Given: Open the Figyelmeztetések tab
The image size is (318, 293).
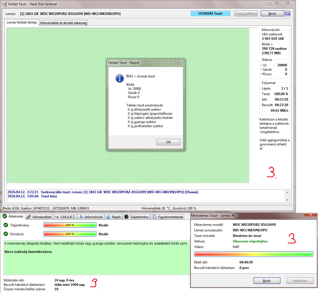Looking at the screenshot, I should pos(168,217).
